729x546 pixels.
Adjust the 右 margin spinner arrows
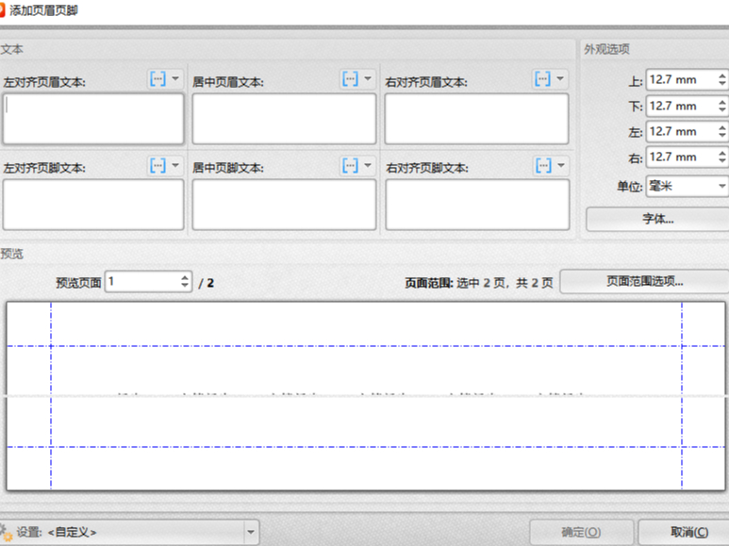click(x=722, y=157)
